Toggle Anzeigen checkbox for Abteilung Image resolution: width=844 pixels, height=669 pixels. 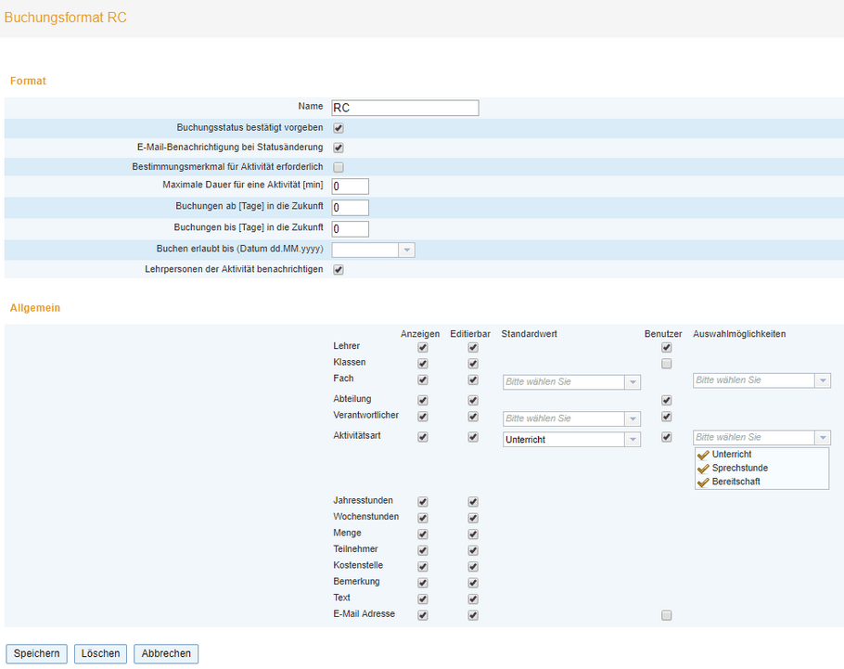pyautogui.click(x=423, y=400)
